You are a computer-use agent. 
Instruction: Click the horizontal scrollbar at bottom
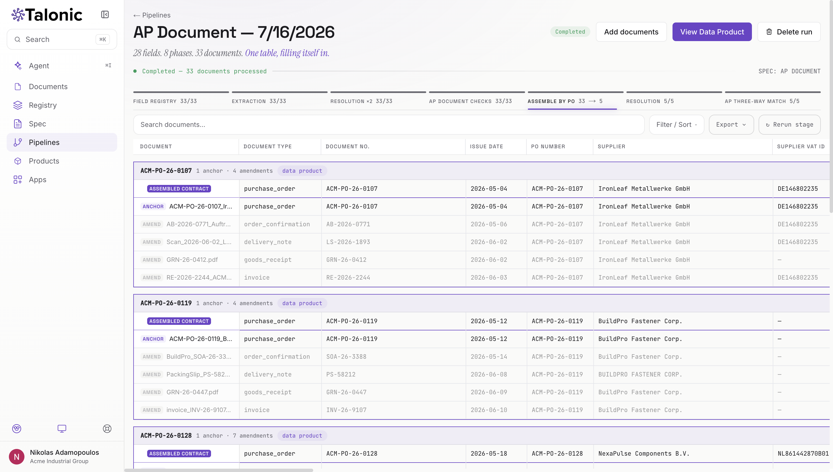(x=219, y=470)
